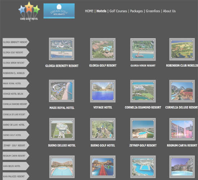Select Zeynep Golf Resort sidebar button
This screenshot has width=198, height=180.
(x=16, y=145)
